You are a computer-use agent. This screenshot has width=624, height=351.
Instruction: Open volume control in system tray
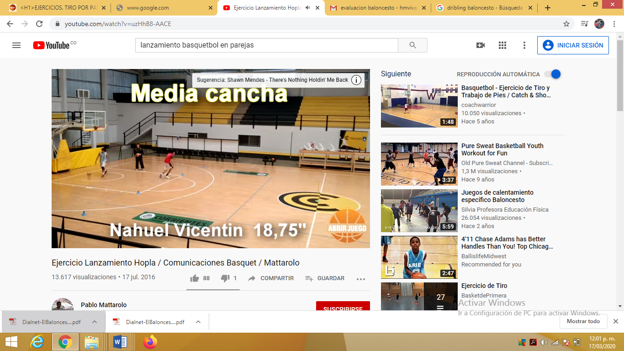tap(544, 342)
